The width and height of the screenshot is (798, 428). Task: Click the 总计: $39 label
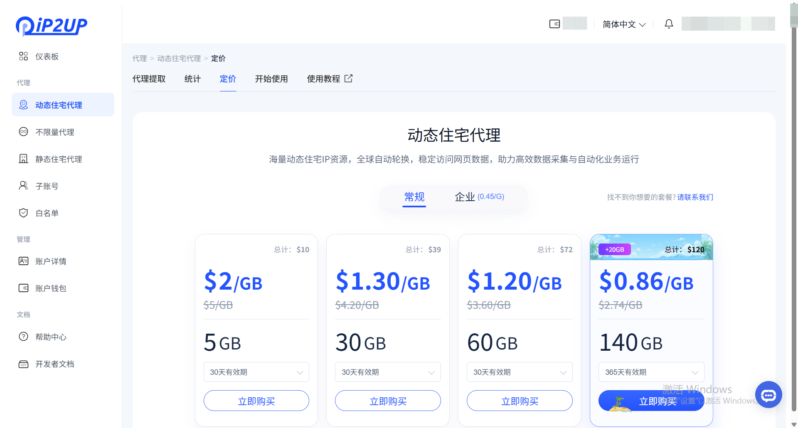(x=423, y=249)
